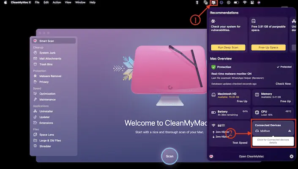Open the Edit menu
Viewport: 298px width, 169px height.
click(46, 3)
